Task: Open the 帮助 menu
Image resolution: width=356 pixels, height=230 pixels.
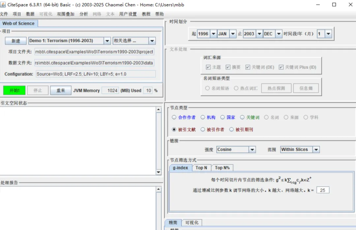Action: [x=160, y=14]
